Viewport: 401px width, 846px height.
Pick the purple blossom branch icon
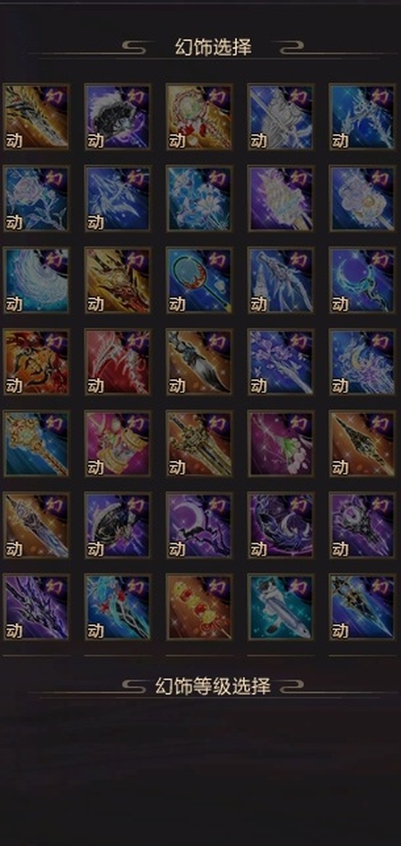[x=280, y=362]
